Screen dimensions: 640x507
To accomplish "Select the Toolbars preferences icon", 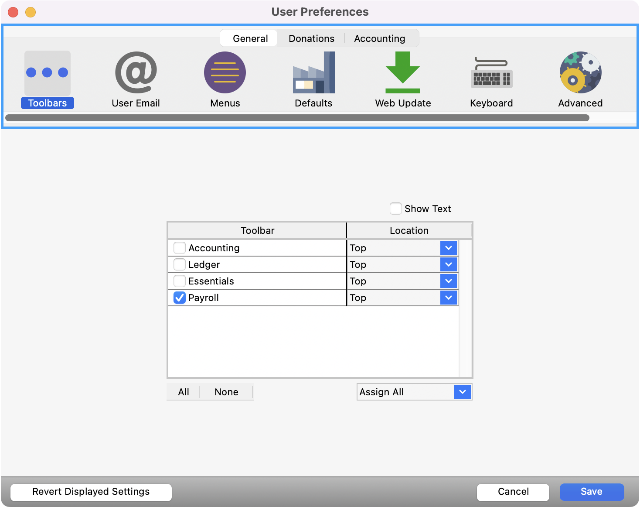I will pyautogui.click(x=47, y=73).
